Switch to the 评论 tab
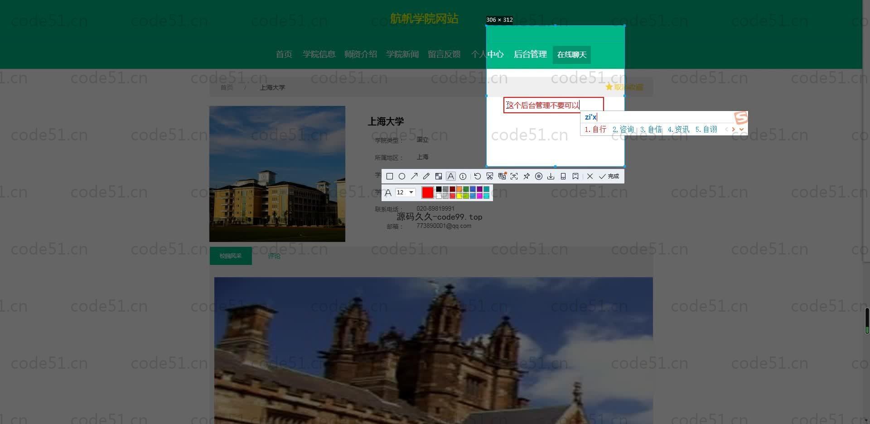The width and height of the screenshot is (870, 424). tap(274, 256)
